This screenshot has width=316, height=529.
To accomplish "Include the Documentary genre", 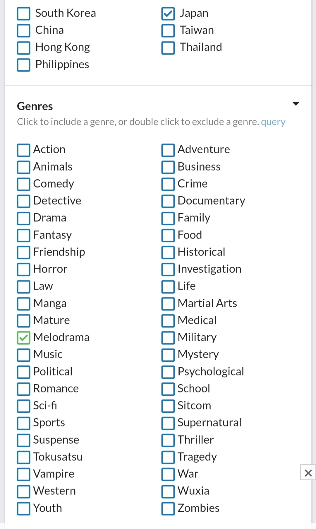I will (168, 201).
